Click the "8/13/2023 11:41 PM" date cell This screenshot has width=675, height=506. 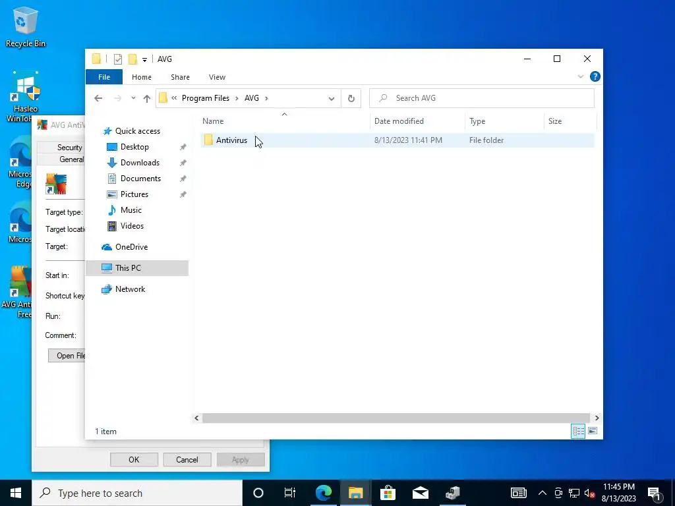pos(408,140)
